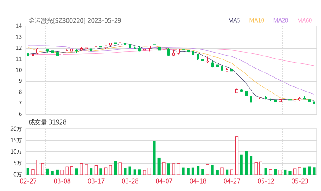Click the 03-17 date axis label
Screen dimensions: 321x191
(x=96, y=181)
